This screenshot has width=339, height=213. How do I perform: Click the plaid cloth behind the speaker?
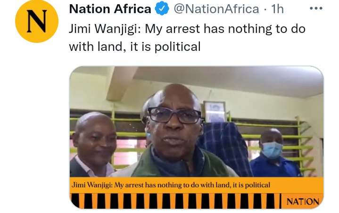tap(225, 147)
